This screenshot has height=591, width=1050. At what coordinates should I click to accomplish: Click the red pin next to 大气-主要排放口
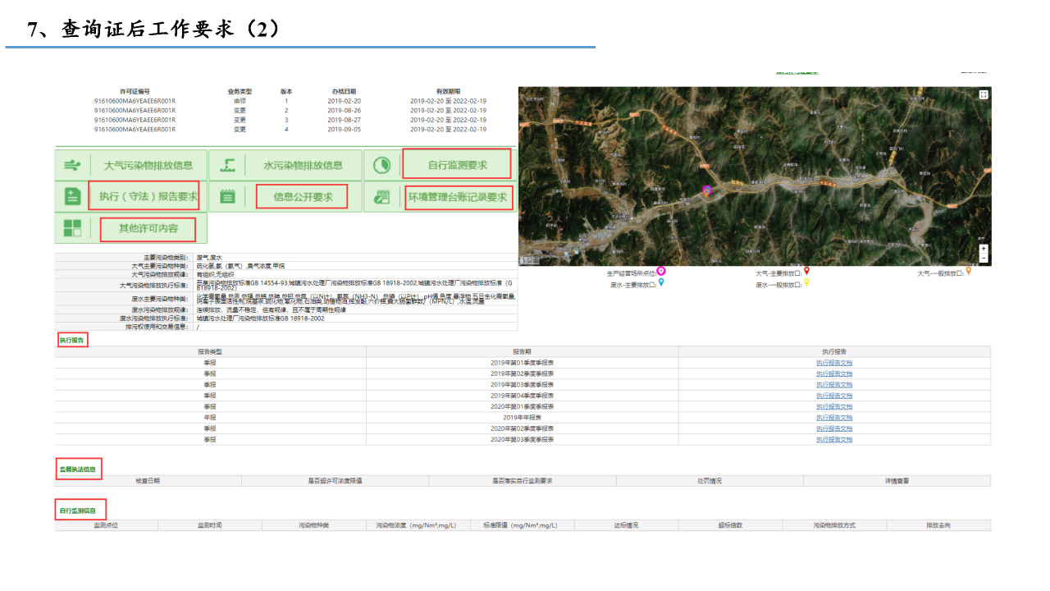click(806, 272)
